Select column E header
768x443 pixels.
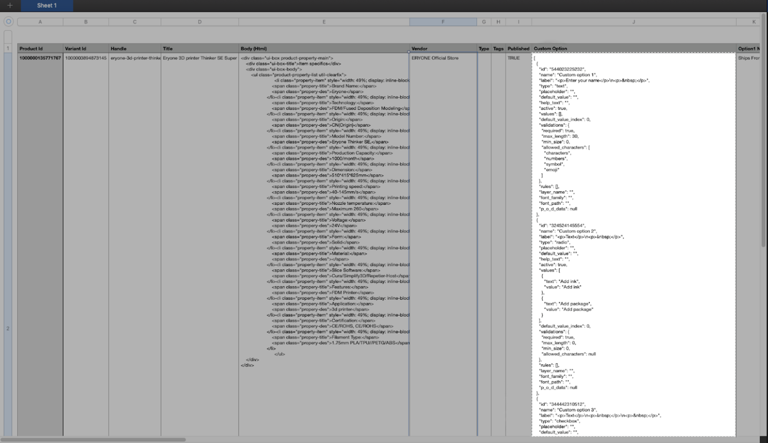pos(324,22)
